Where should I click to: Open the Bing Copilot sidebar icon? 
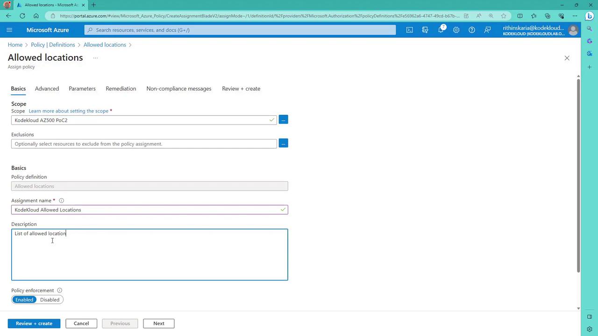[x=590, y=16]
